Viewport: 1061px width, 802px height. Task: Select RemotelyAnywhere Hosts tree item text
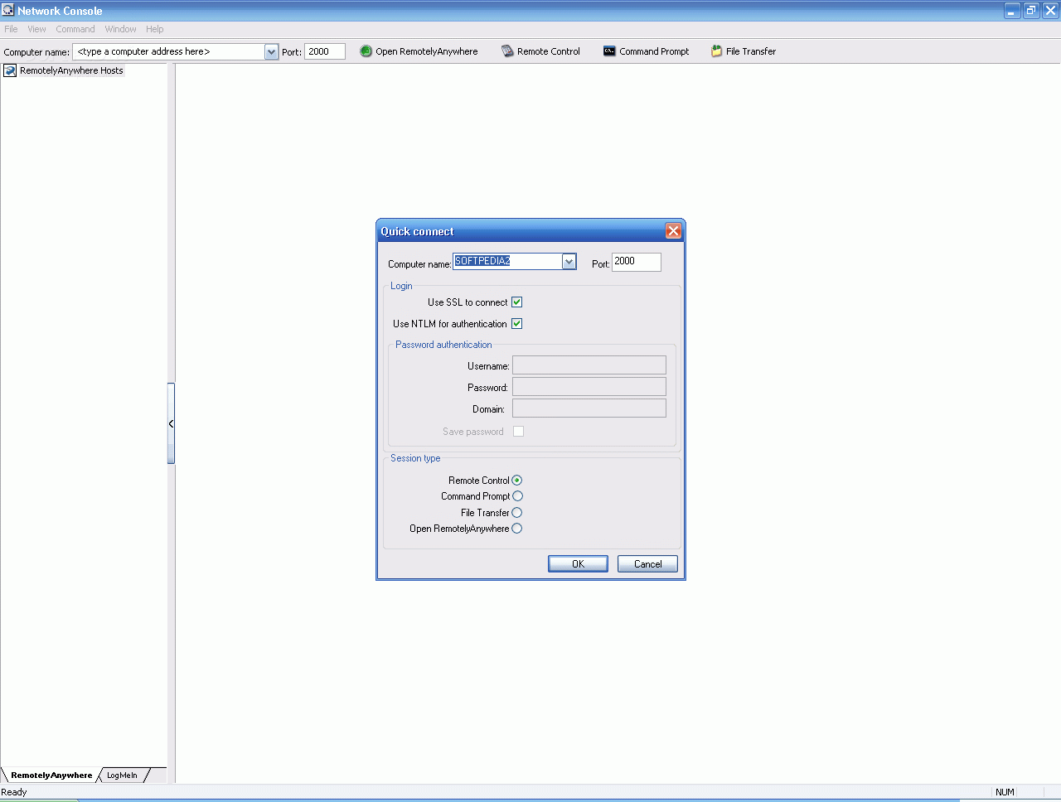point(71,70)
